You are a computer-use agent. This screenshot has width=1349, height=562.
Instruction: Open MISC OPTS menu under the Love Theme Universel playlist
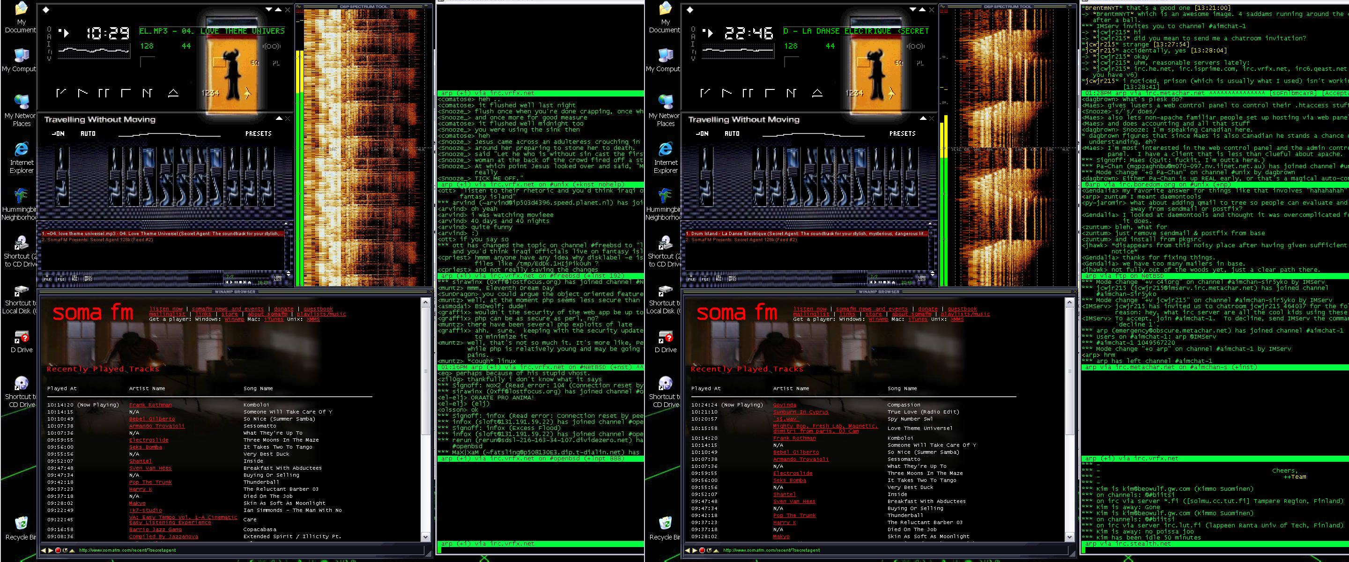point(89,278)
